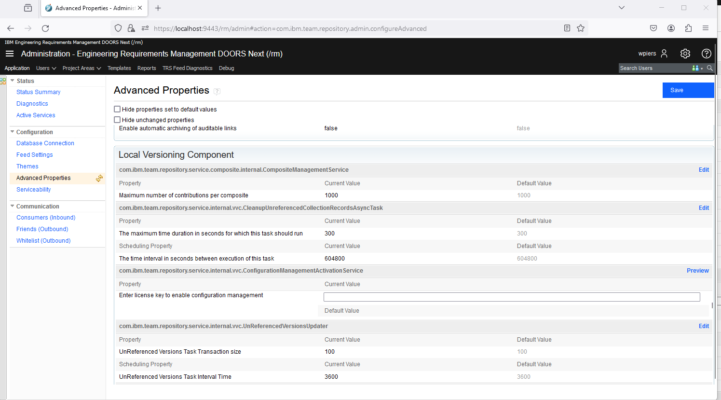721x400 pixels.
Task: Close the Advanced Properties browser tab
Action: pos(140,8)
